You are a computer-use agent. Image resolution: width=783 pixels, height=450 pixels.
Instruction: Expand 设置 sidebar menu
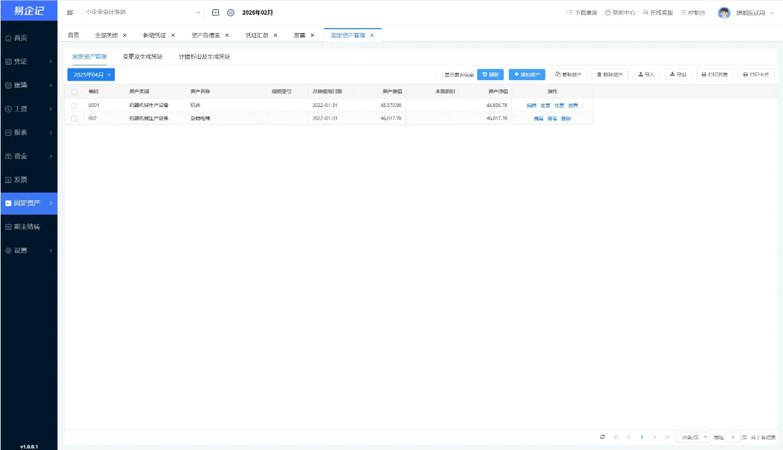(29, 250)
